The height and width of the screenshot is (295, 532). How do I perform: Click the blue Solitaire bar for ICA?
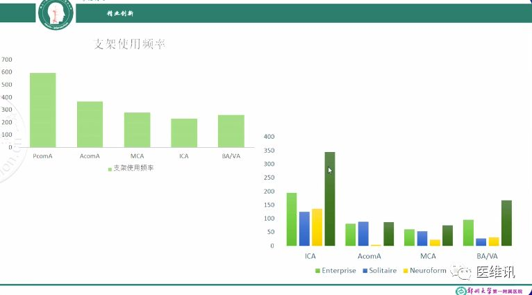pyautogui.click(x=304, y=228)
